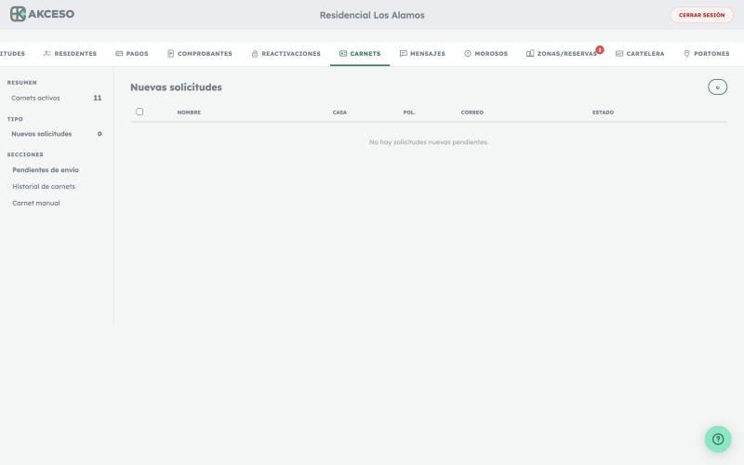Click the Cartelera board icon

click(x=619, y=54)
